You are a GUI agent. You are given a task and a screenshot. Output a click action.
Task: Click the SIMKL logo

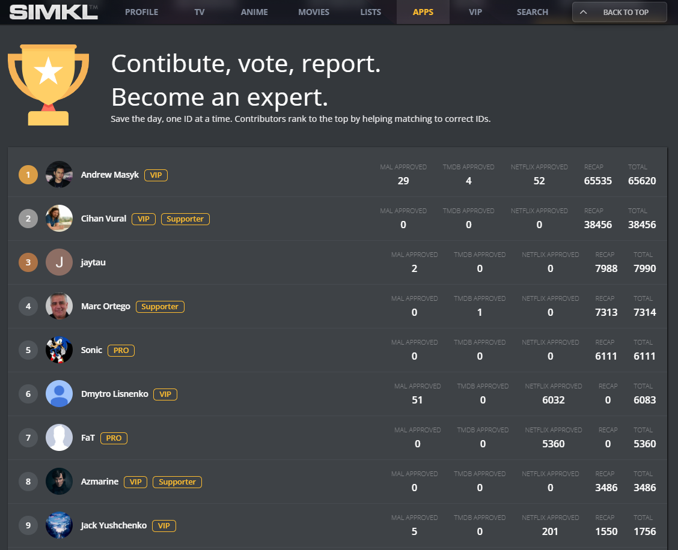pos(53,12)
